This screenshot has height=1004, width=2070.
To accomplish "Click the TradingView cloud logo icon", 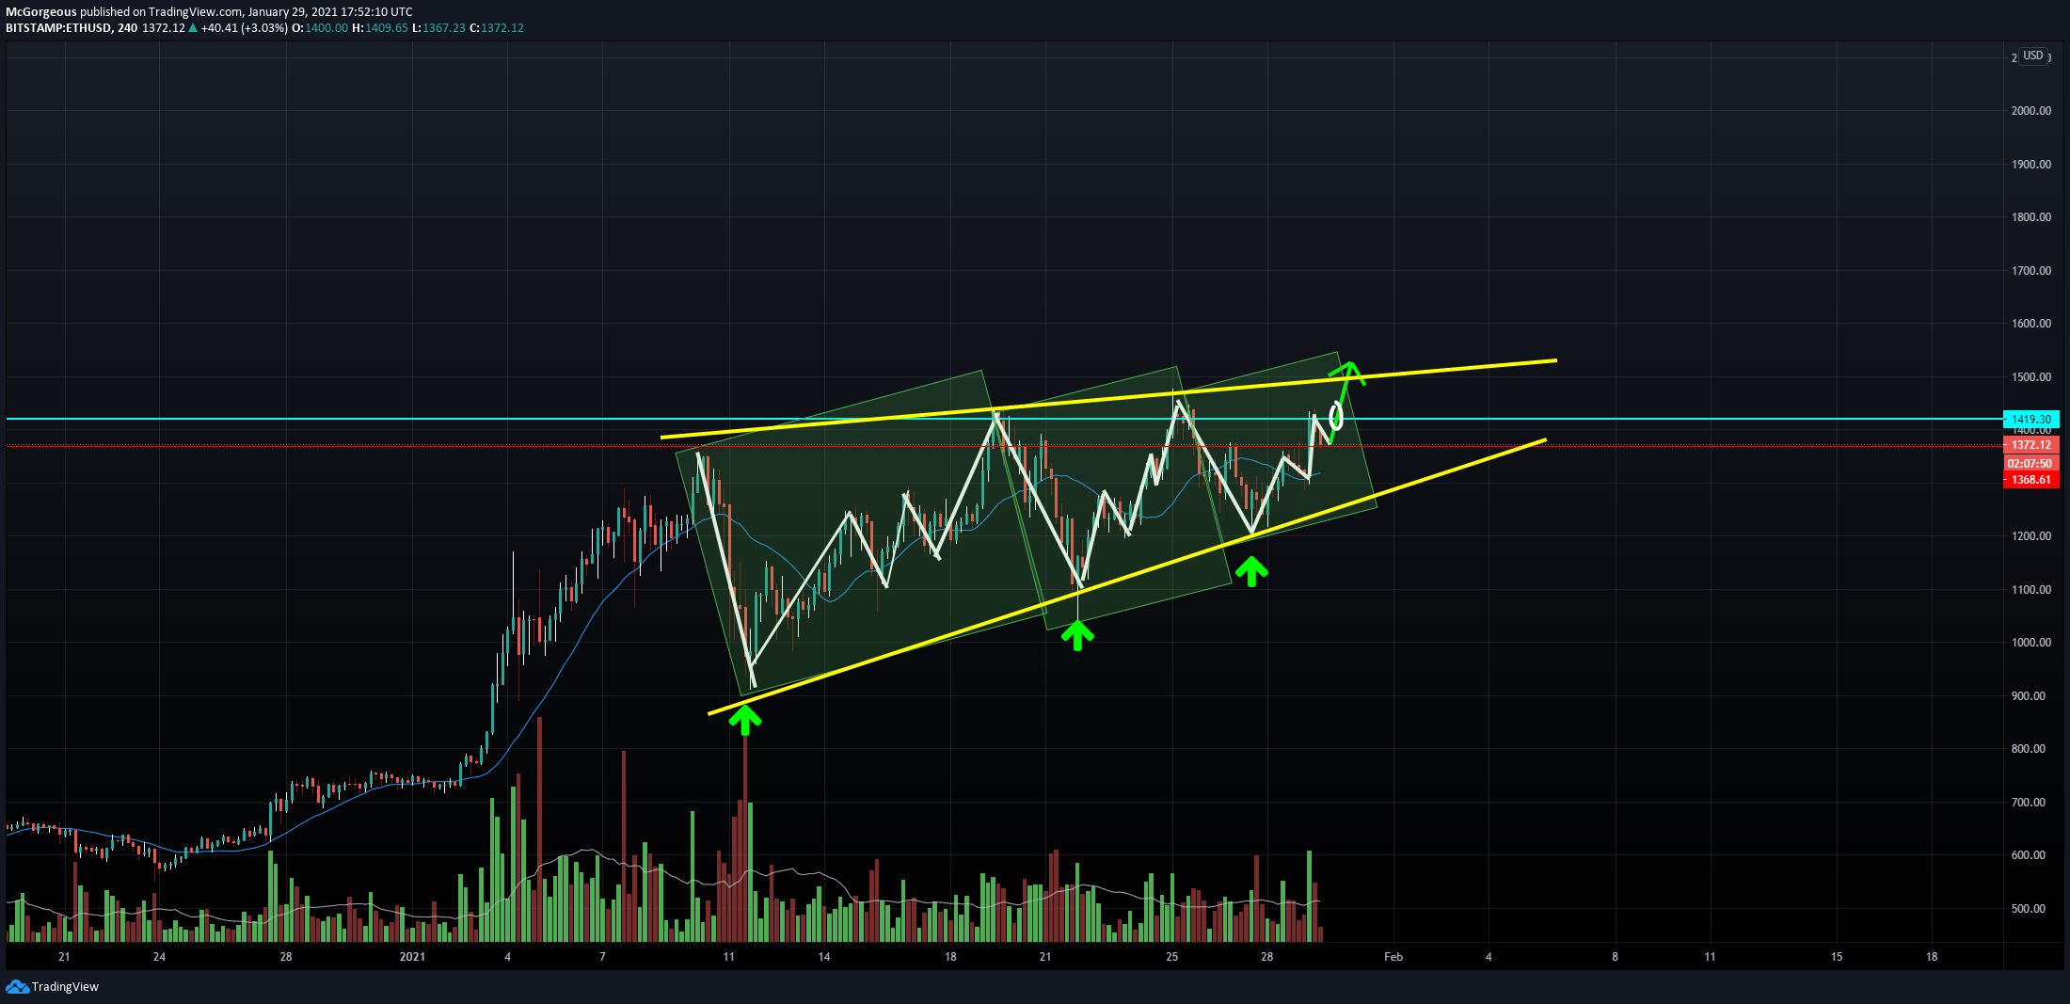I will click(17, 986).
